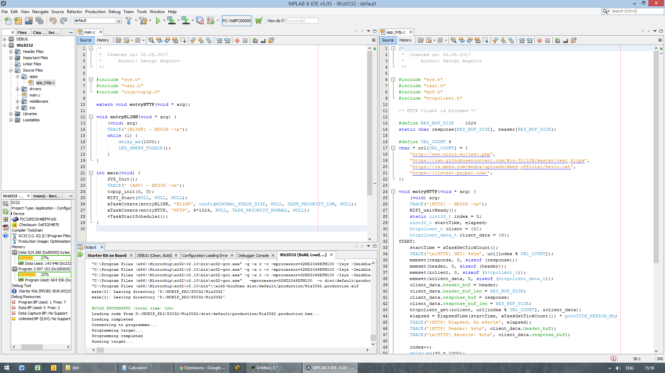Toggle Rectangular Selection in main.c toolbar

pos(183,40)
